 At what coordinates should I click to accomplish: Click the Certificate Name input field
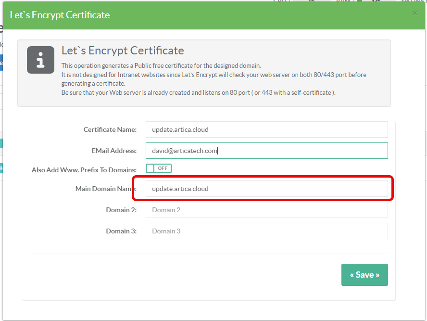coord(266,129)
